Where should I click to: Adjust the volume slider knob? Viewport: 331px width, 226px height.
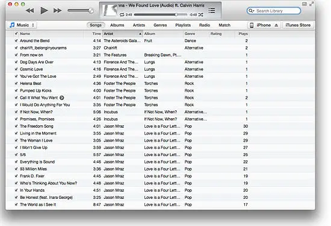(91, 11)
